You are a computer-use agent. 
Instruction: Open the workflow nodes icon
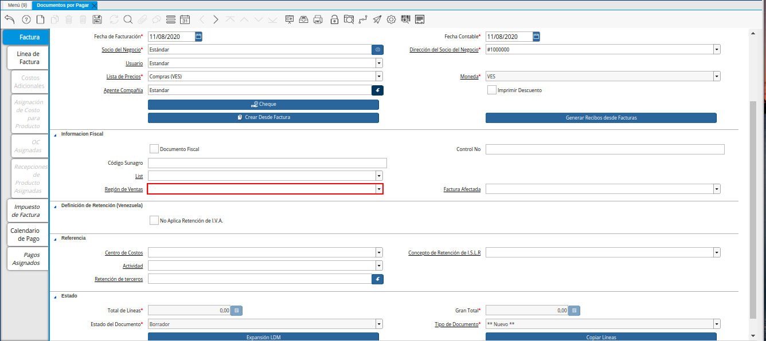tap(363, 19)
